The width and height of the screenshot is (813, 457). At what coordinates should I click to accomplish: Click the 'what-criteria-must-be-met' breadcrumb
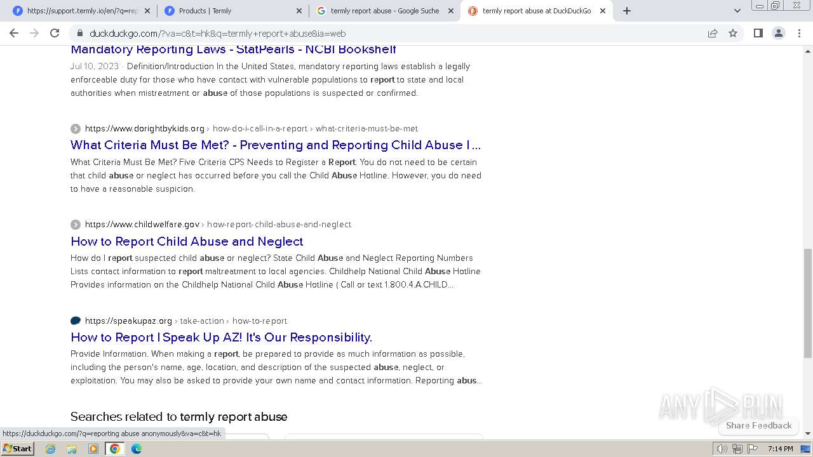tap(366, 128)
